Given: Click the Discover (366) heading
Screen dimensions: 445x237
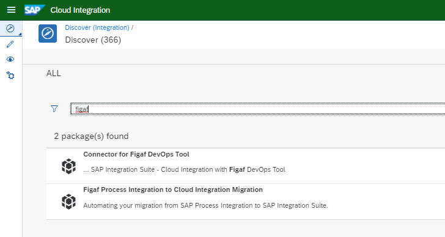Looking at the screenshot, I should (93, 40).
